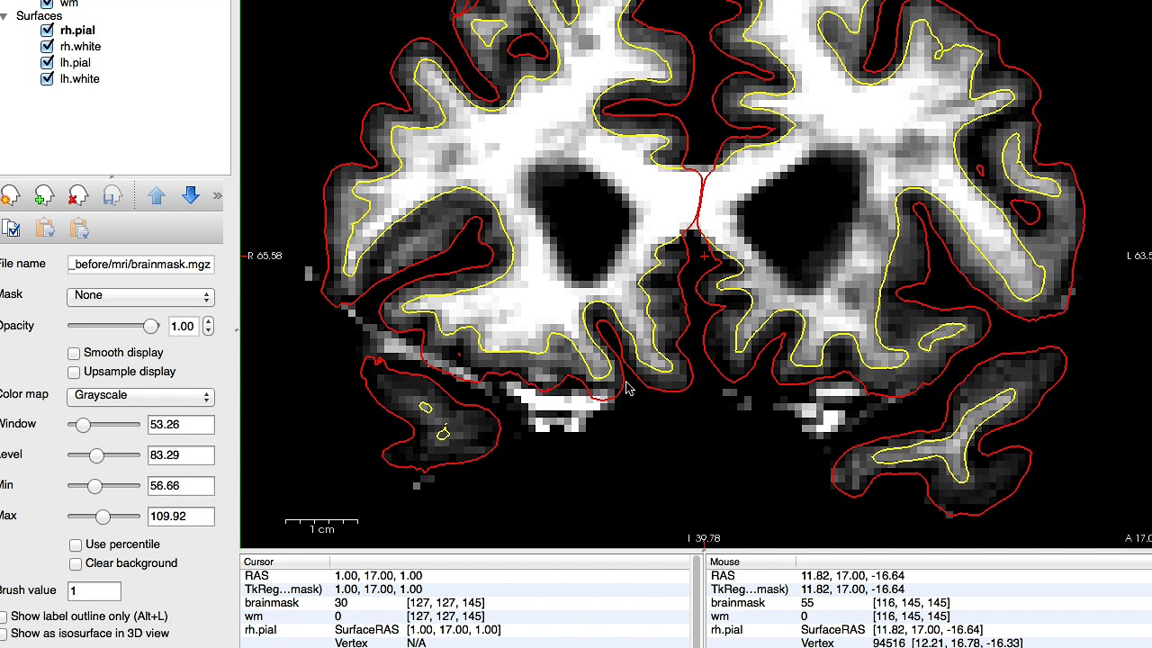Image resolution: width=1152 pixels, height=648 pixels.
Task: Check the Clear background option
Action: tap(76, 563)
